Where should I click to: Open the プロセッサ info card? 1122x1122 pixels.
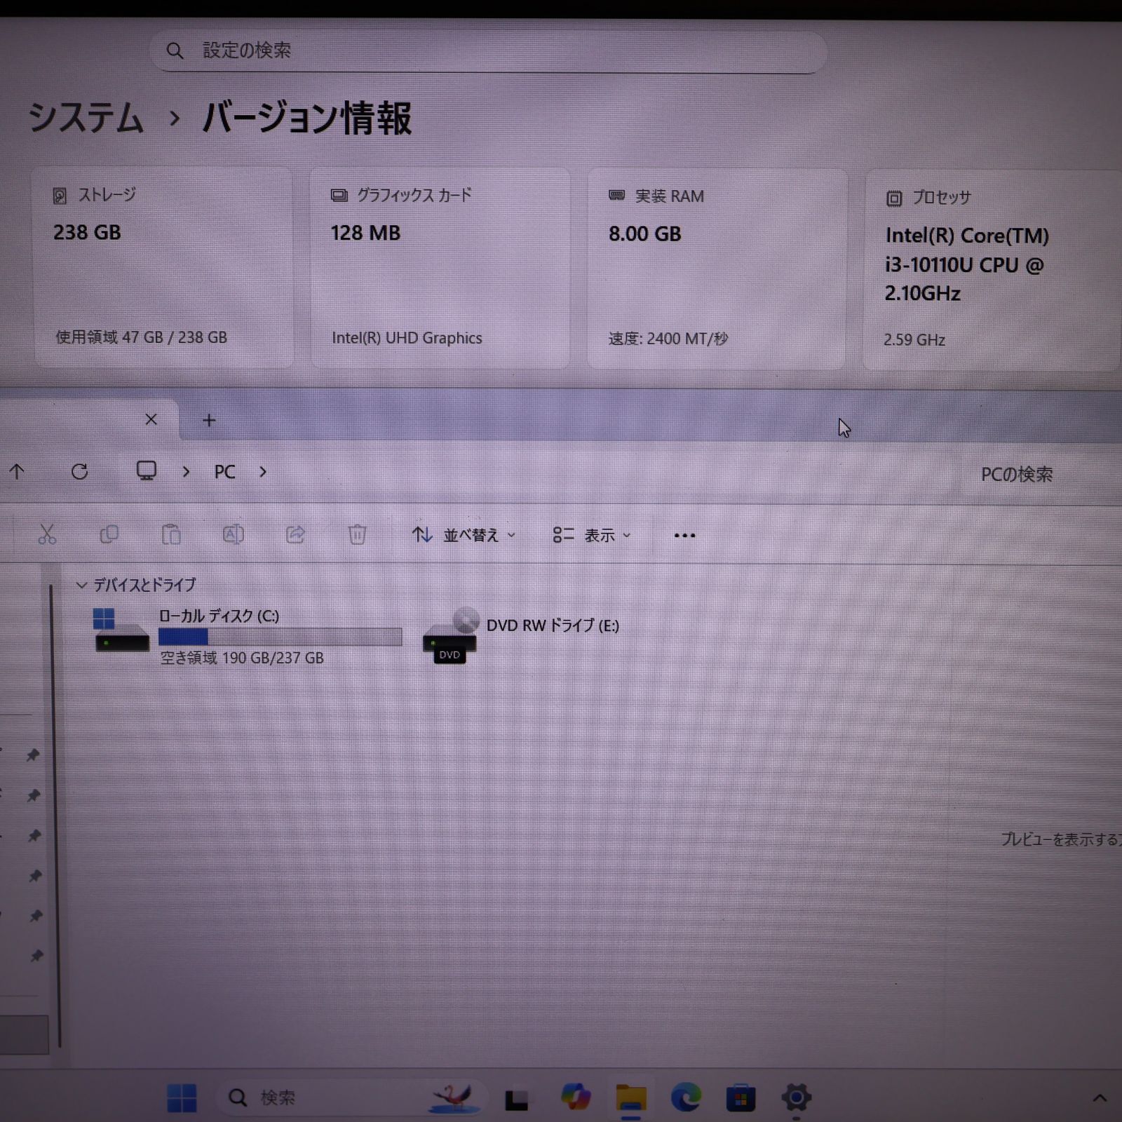pos(993,269)
